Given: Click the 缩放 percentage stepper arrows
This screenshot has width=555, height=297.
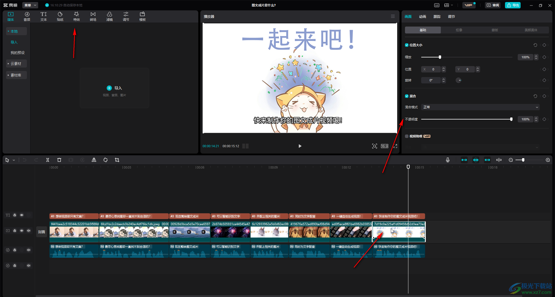Looking at the screenshot, I should 536,57.
